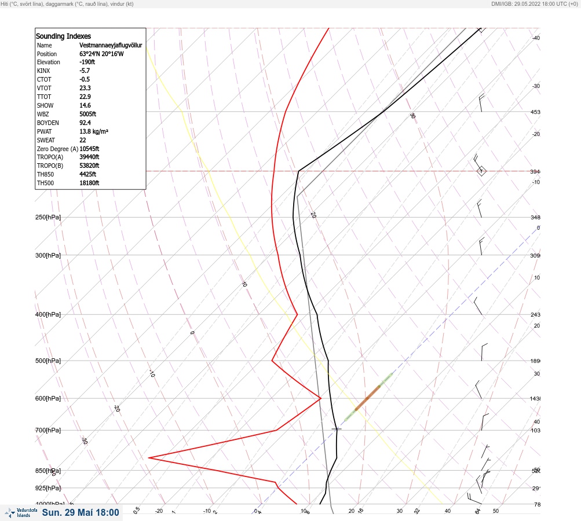581x521 pixels.
Task: Click the '700[hPa]' pressure label
Action: [x=48, y=430]
